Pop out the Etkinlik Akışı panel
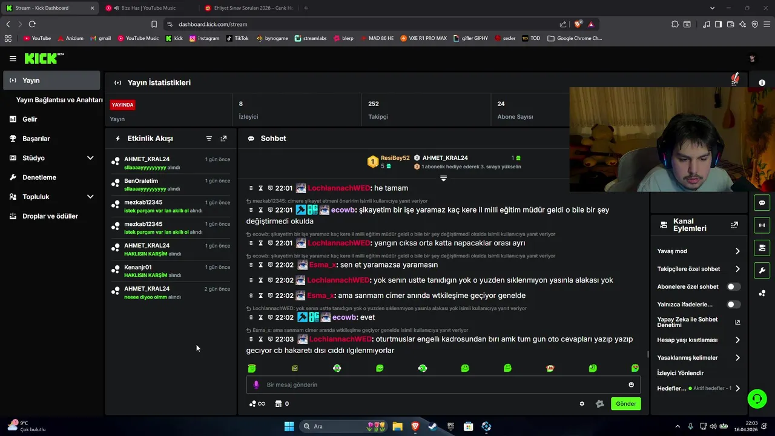The image size is (775, 436). click(223, 139)
